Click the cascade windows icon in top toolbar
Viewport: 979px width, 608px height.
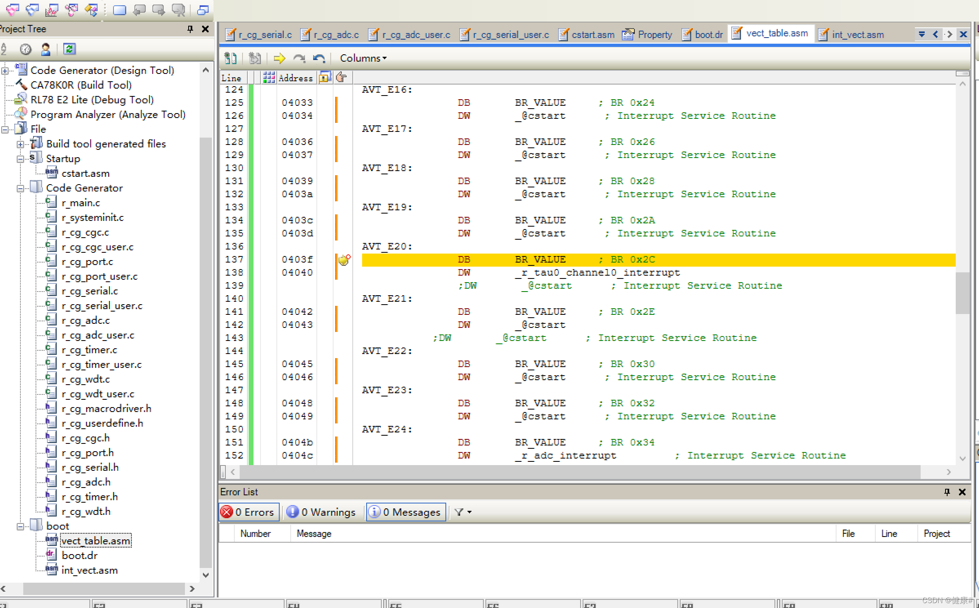pos(203,10)
